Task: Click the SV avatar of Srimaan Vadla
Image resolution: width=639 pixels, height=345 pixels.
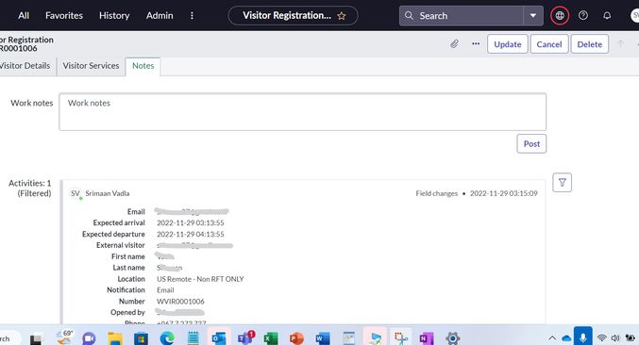Action: pos(76,193)
